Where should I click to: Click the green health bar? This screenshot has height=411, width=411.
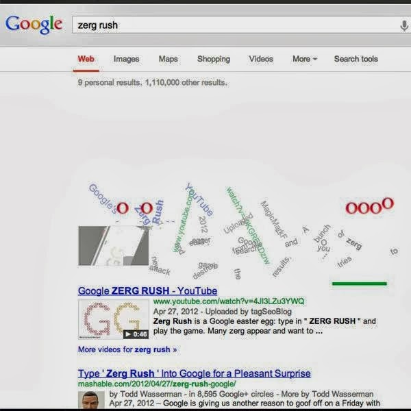pyautogui.click(x=360, y=284)
